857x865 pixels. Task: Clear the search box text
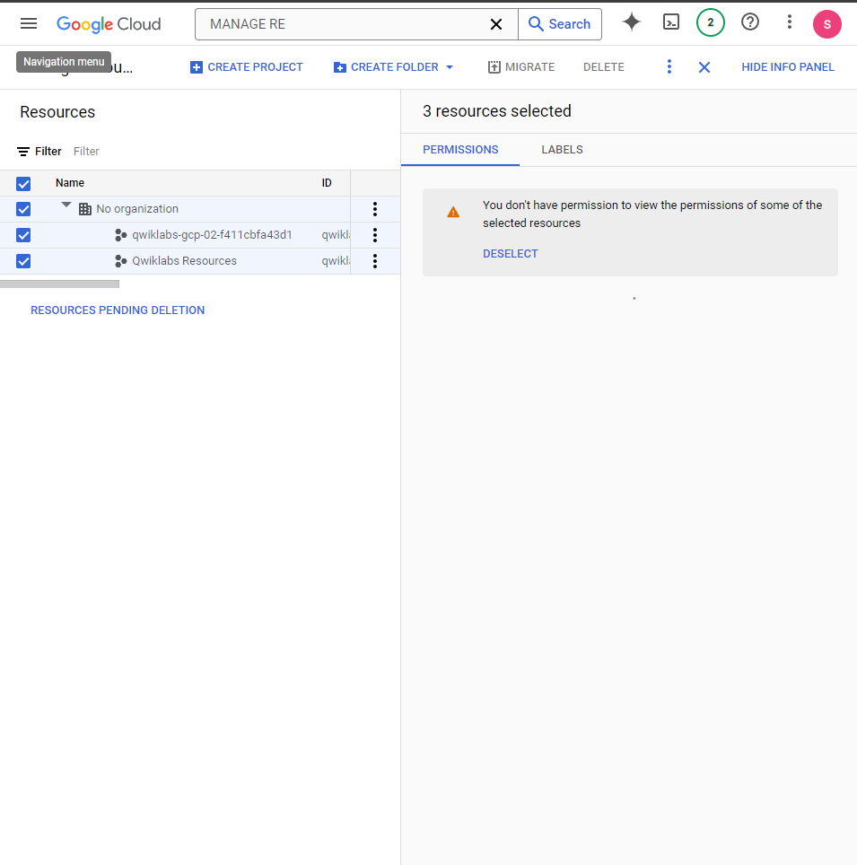click(496, 24)
